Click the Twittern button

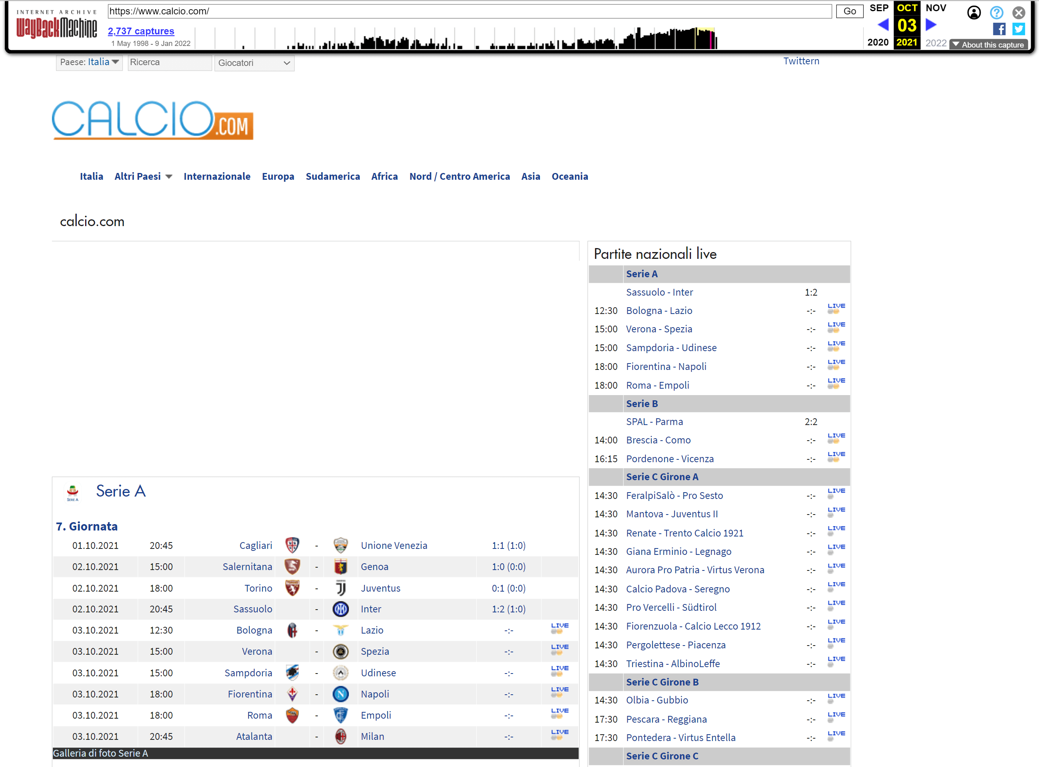[802, 62]
